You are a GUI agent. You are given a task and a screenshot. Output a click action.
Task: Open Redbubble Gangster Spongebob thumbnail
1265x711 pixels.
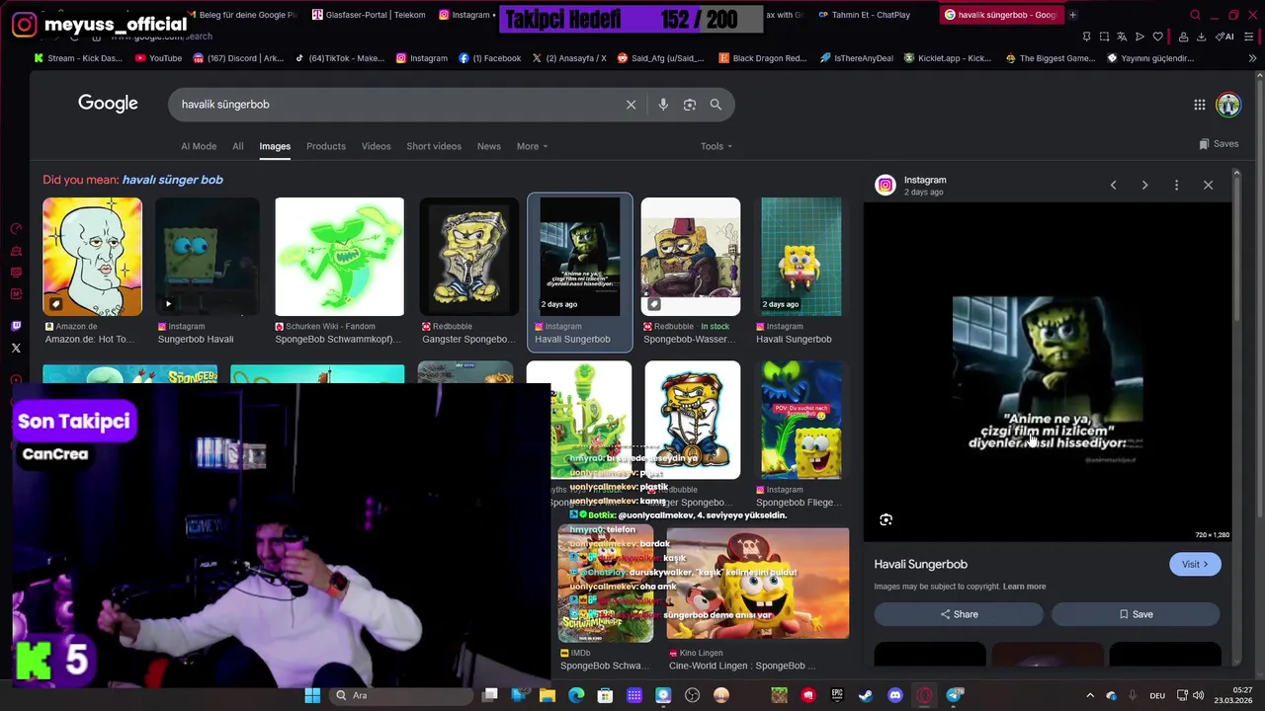click(x=468, y=257)
